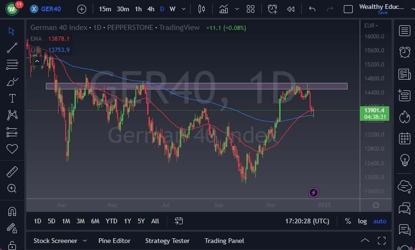415x250 pixels.
Task: Select the weekly W timeframe
Action: [x=172, y=9]
